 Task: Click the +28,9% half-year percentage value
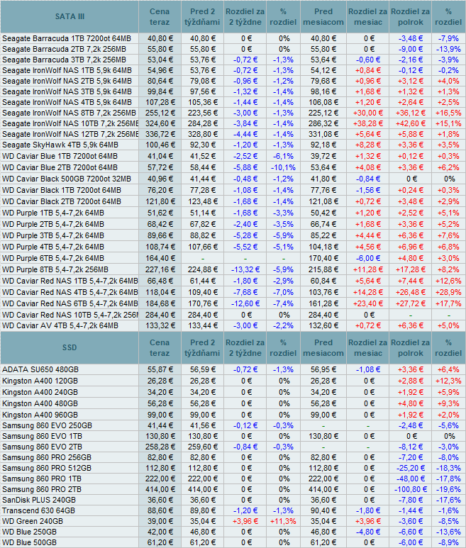click(448, 292)
